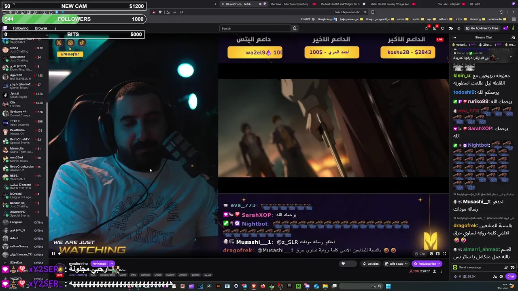The height and width of the screenshot is (291, 518).
Task: Open the Twitch home logo
Action: click(5, 28)
